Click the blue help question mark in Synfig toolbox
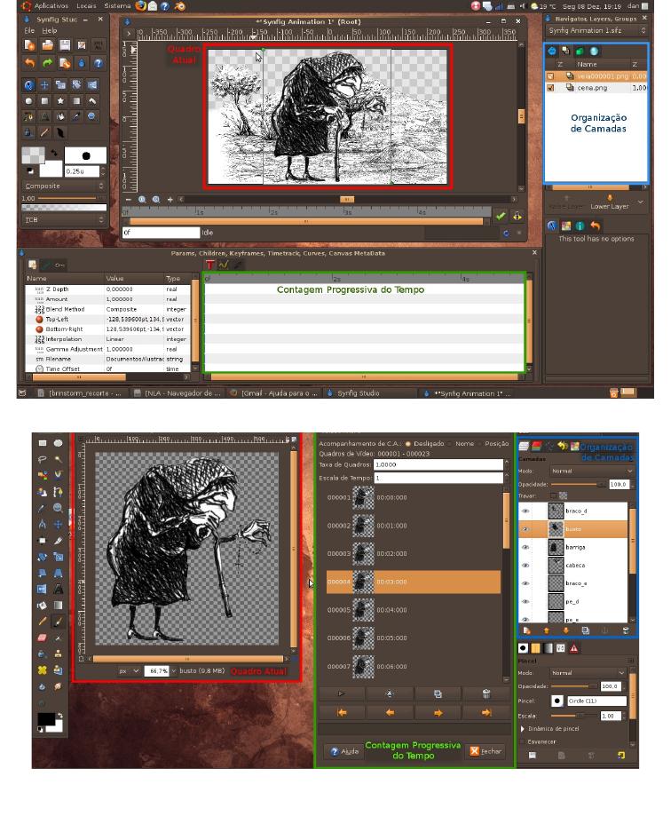The height and width of the screenshot is (816, 671). (99, 63)
